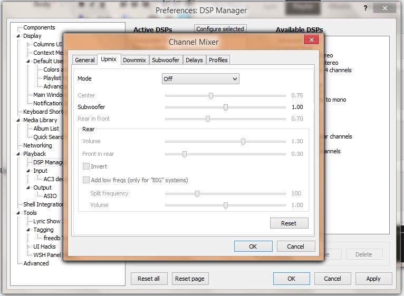Switch to the Profiles tab
Screen dimensions: 404x296
pos(218,60)
